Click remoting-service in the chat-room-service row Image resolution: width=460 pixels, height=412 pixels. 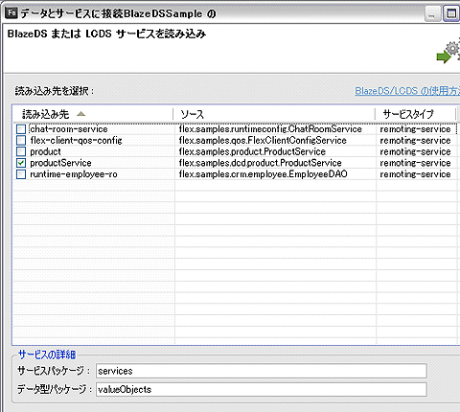[x=415, y=129]
